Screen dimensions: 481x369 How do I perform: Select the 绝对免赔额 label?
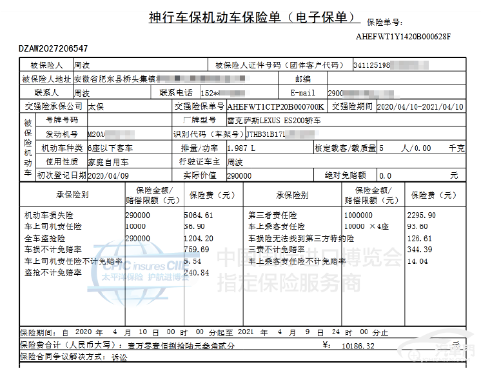pos(346,175)
